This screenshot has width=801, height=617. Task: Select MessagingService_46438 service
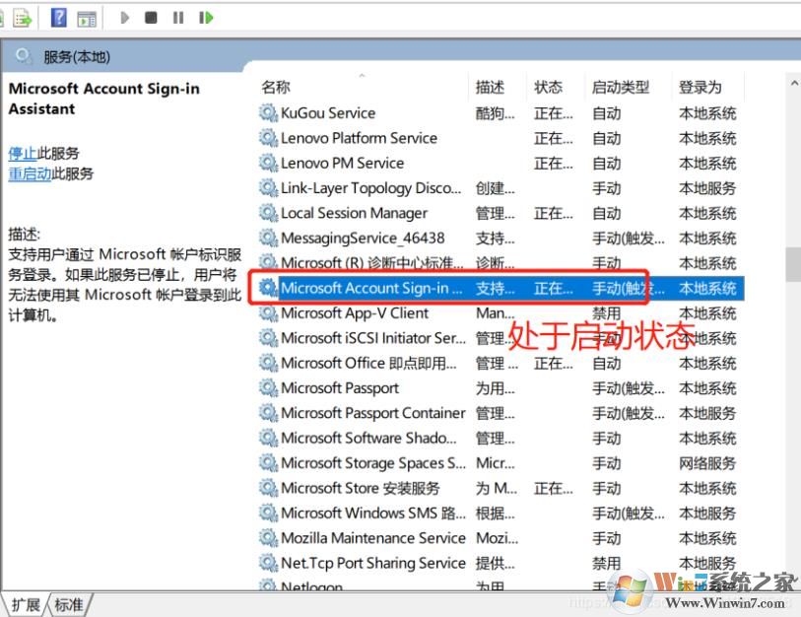363,238
